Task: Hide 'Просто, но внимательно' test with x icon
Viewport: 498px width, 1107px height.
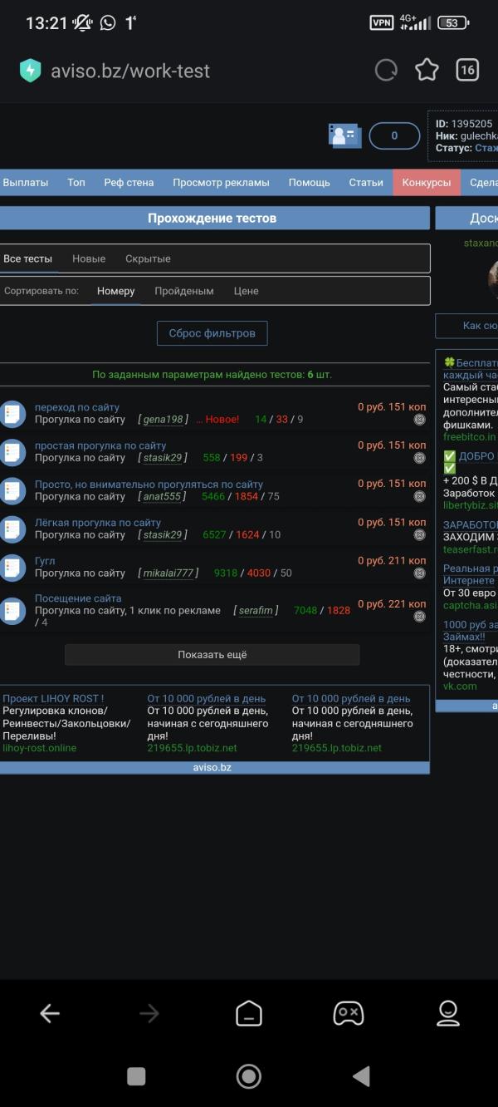Action: click(419, 496)
